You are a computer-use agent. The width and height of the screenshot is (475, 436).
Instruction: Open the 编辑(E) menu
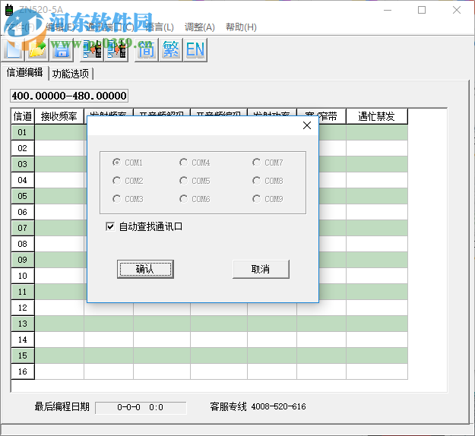(60, 27)
